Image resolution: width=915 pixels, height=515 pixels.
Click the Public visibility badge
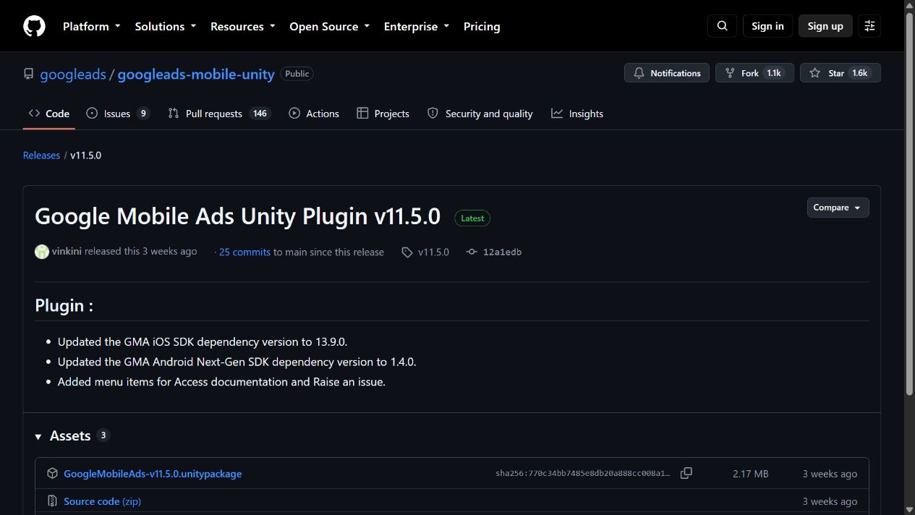point(297,74)
